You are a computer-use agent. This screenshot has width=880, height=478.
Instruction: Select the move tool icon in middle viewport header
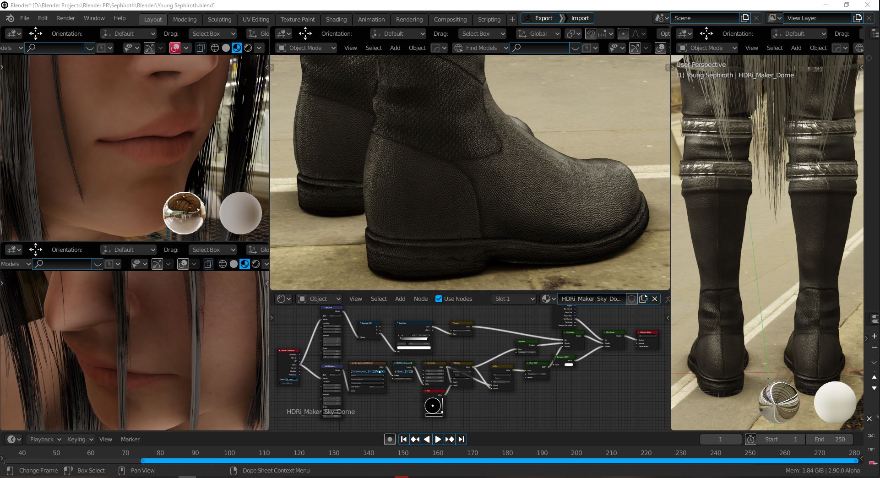[305, 33]
